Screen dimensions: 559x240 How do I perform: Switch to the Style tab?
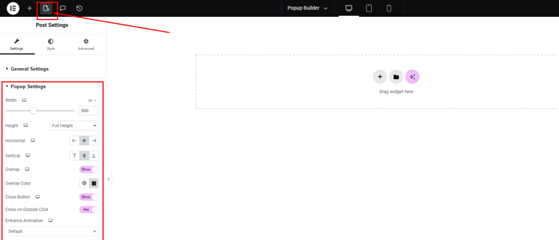[51, 44]
